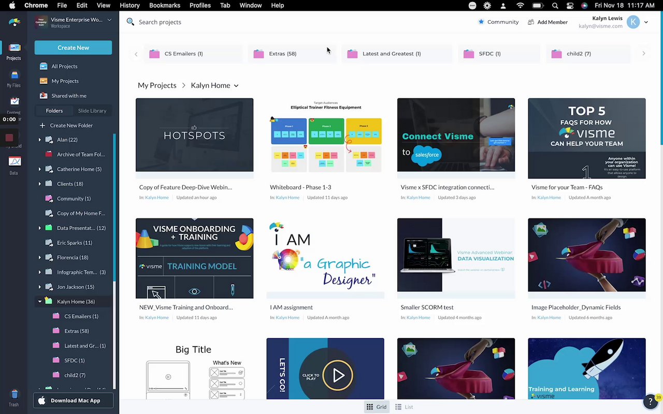Viewport: 663px width, 414px height.
Task: Click Create New Folder label
Action: pos(71,125)
